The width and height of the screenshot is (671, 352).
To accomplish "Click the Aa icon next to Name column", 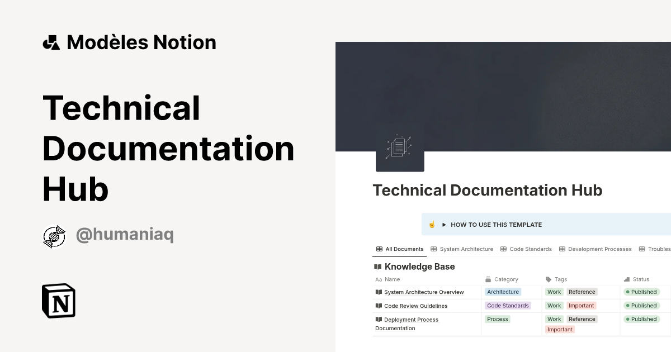I will coord(378,279).
